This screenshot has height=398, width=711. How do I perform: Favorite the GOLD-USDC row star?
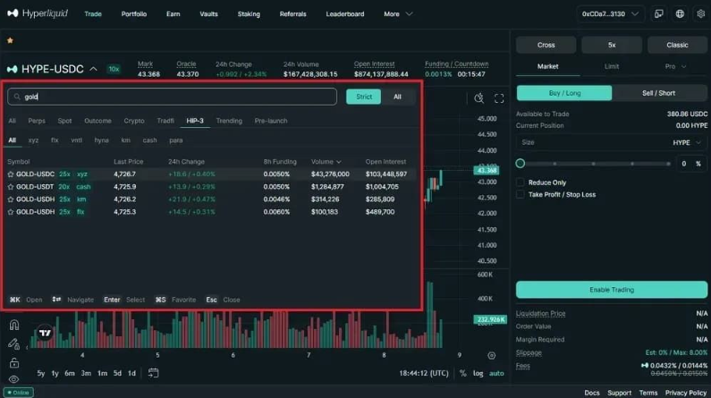click(11, 174)
